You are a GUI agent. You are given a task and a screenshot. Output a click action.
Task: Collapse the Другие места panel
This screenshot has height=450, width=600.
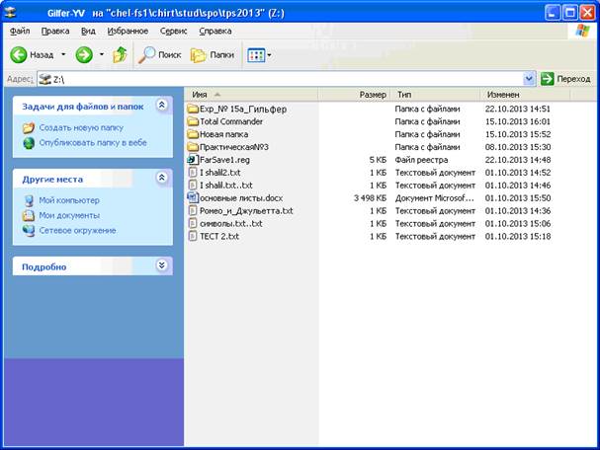tap(162, 178)
